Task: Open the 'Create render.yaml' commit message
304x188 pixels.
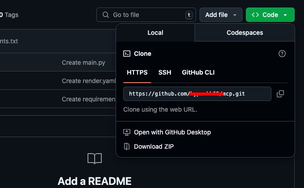Action: coord(88,81)
